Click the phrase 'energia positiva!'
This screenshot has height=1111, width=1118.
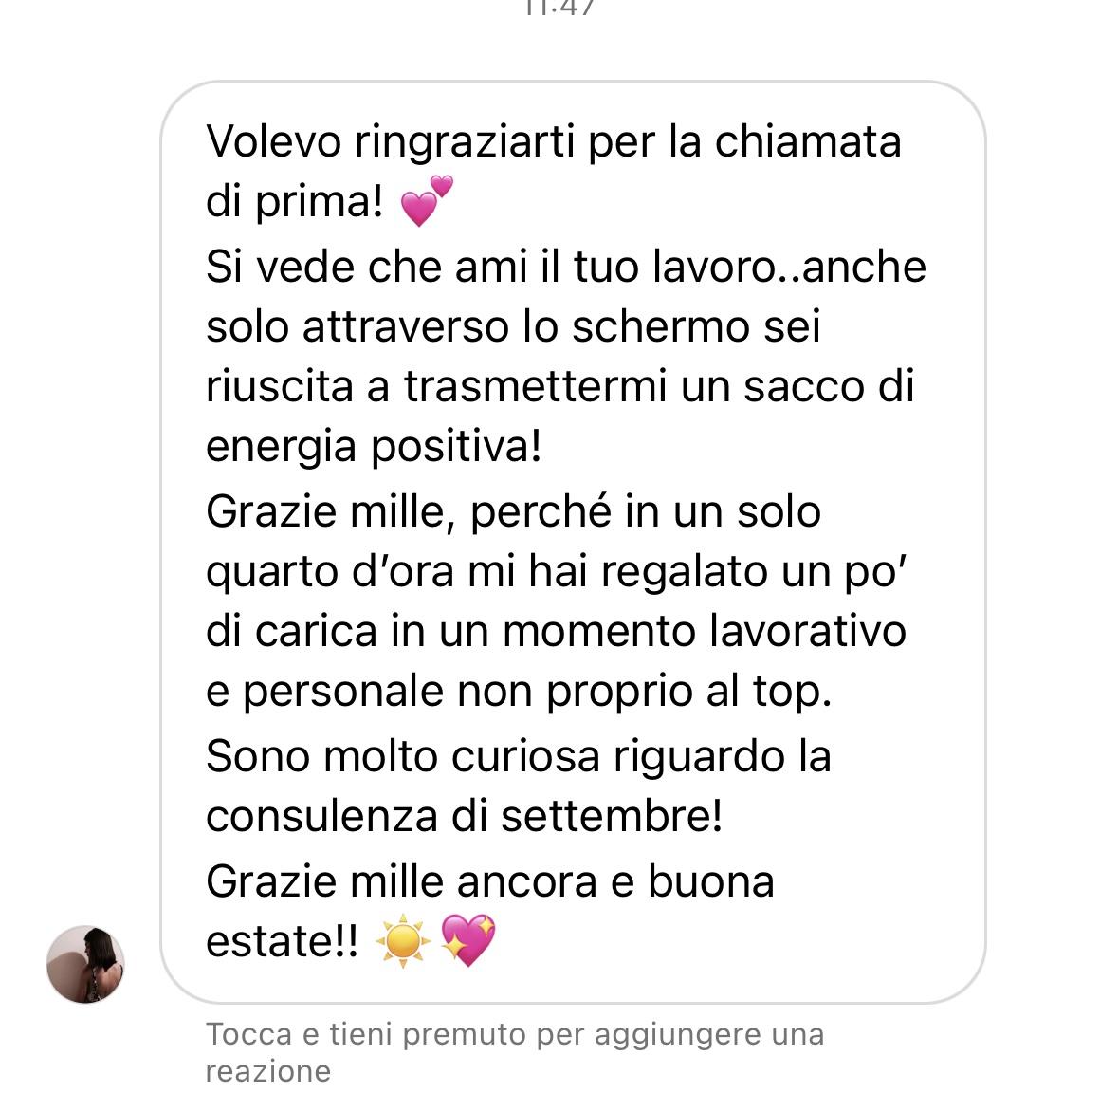coord(374,447)
